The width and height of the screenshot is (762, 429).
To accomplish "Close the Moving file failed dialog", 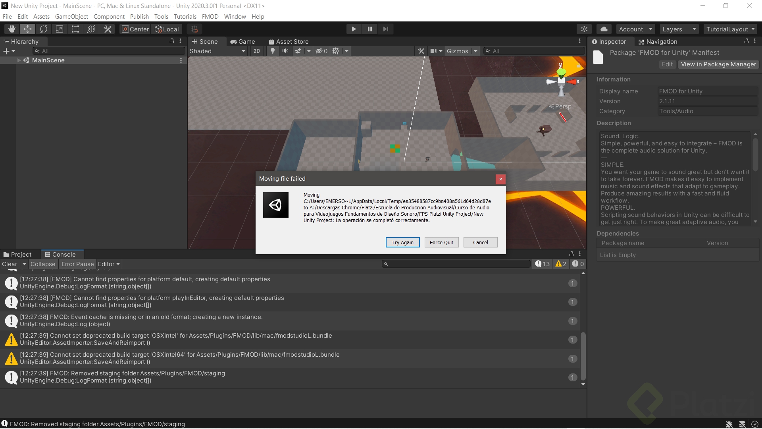I will click(x=500, y=179).
